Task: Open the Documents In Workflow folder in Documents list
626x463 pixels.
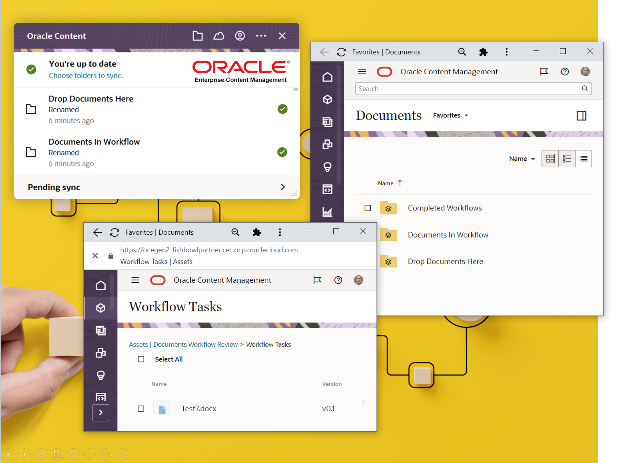Action: [x=448, y=235]
